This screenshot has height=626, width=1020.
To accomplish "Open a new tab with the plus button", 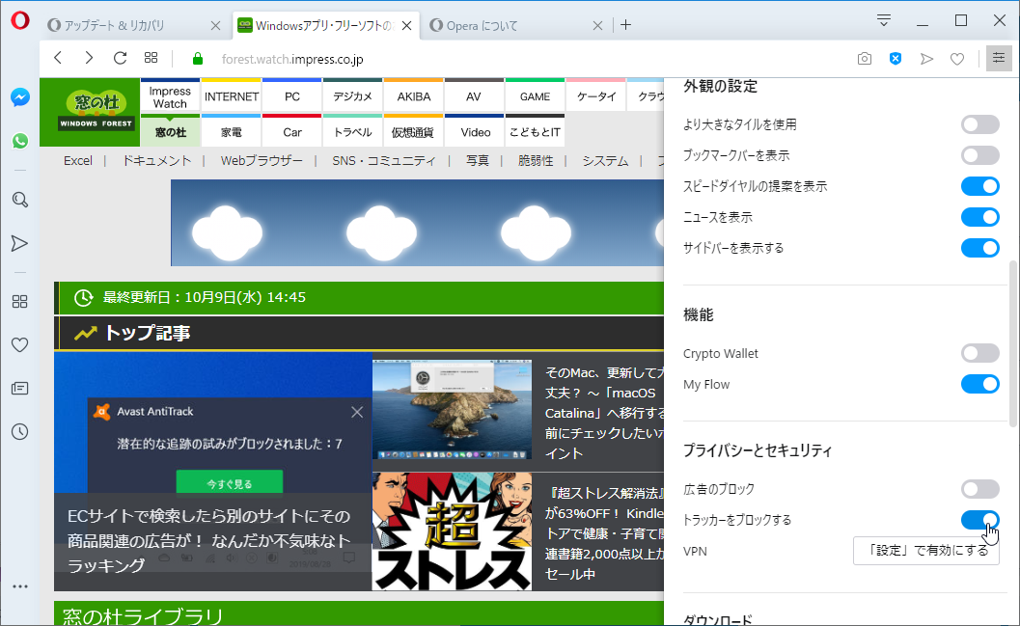I will click(x=625, y=25).
